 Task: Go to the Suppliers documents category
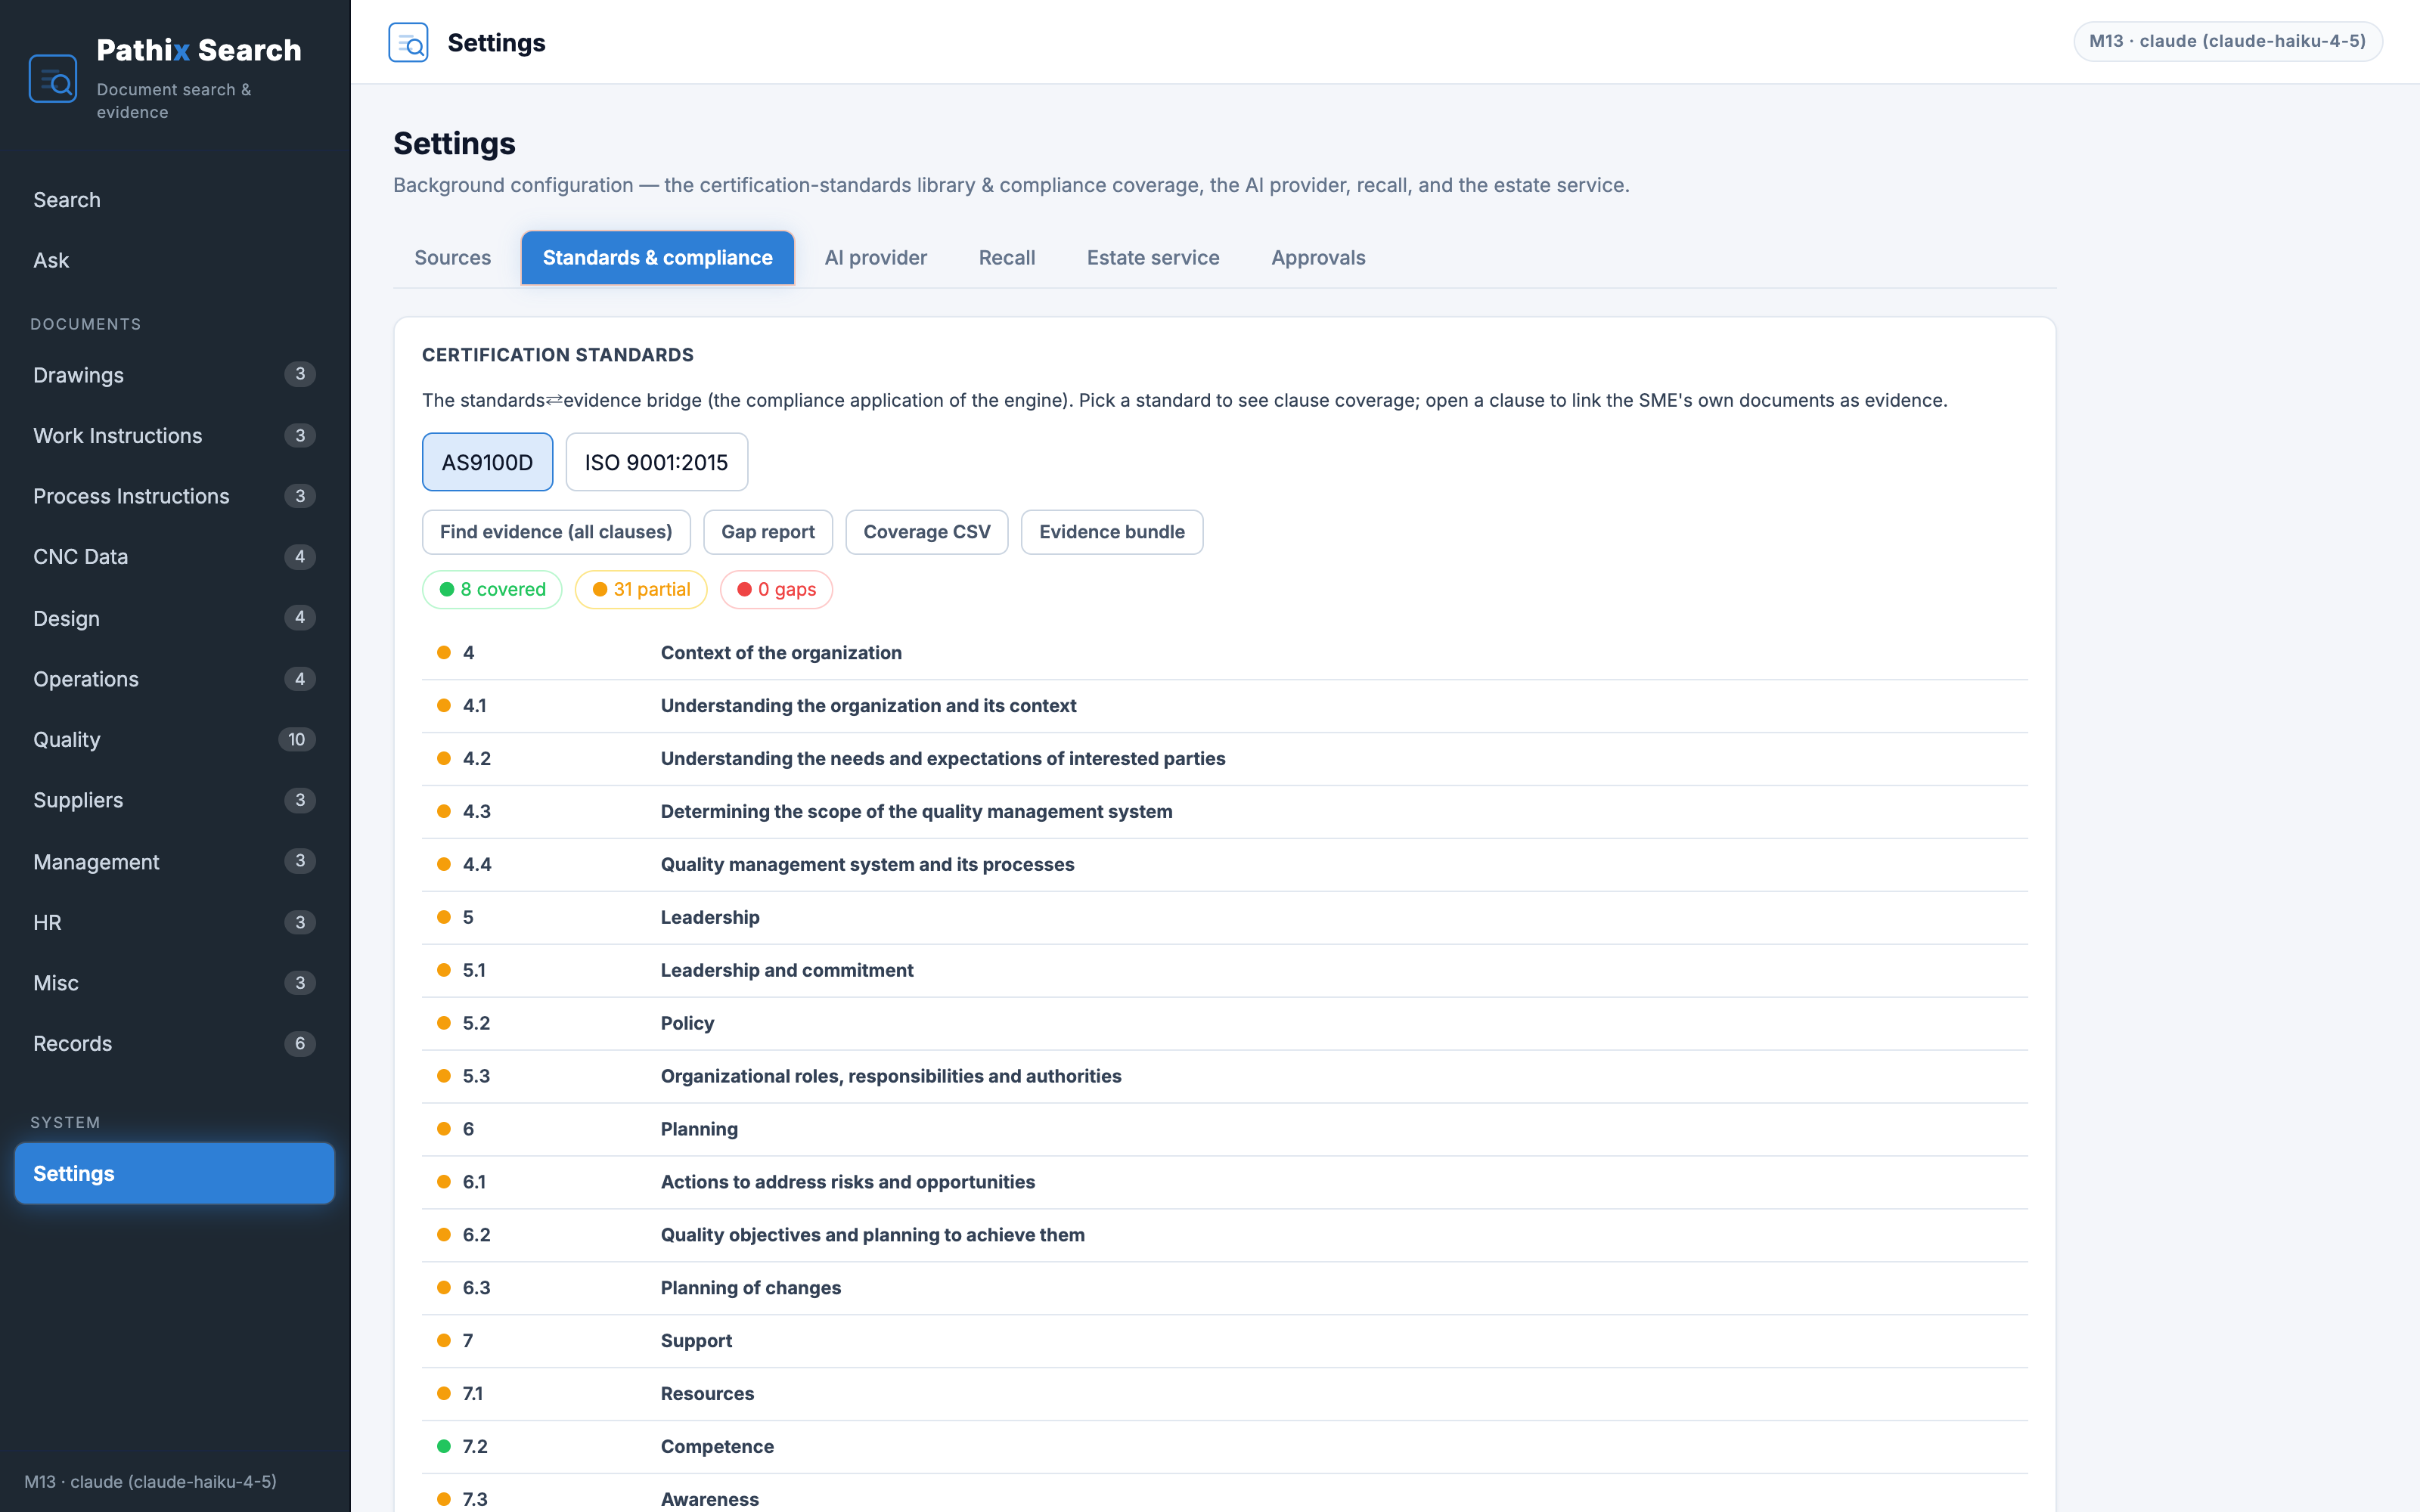(175, 800)
